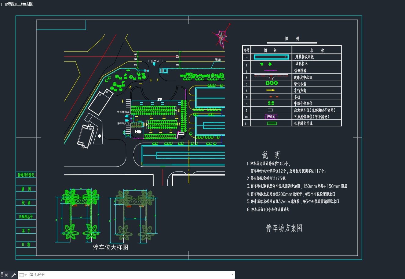Select the 铁栅围墙 legend text
This screenshot has height=279, width=405.
(x=300, y=70)
